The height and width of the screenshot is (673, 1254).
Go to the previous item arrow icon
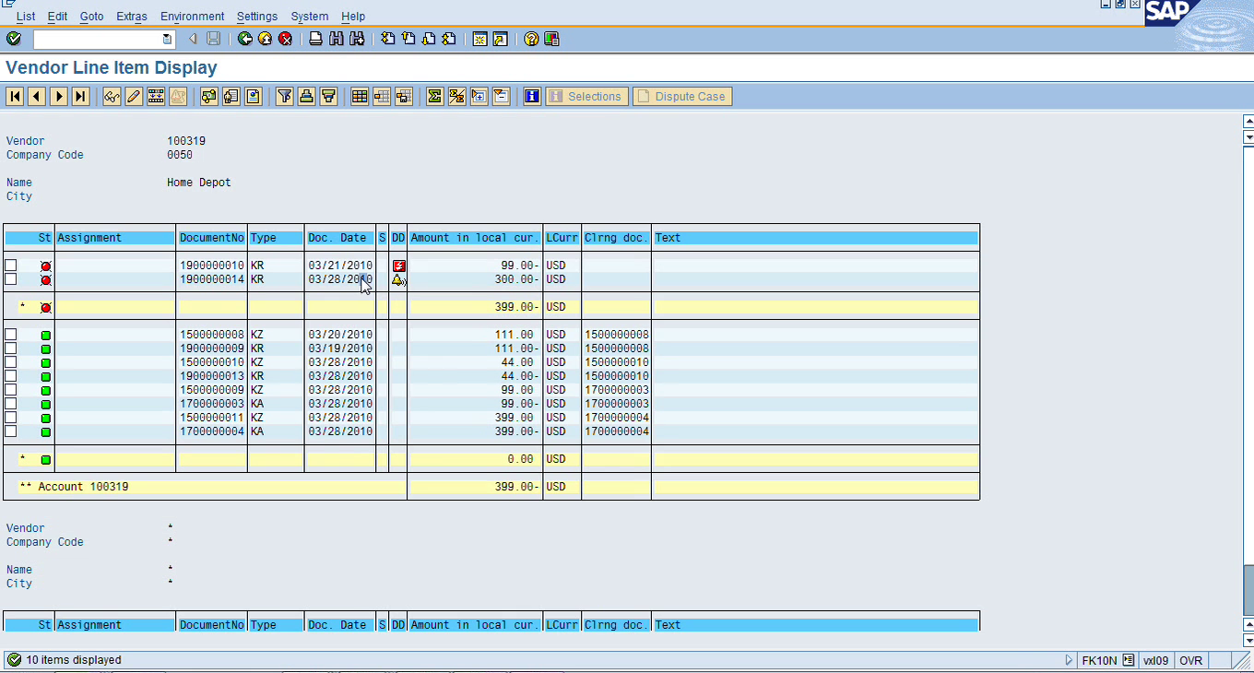pos(37,96)
